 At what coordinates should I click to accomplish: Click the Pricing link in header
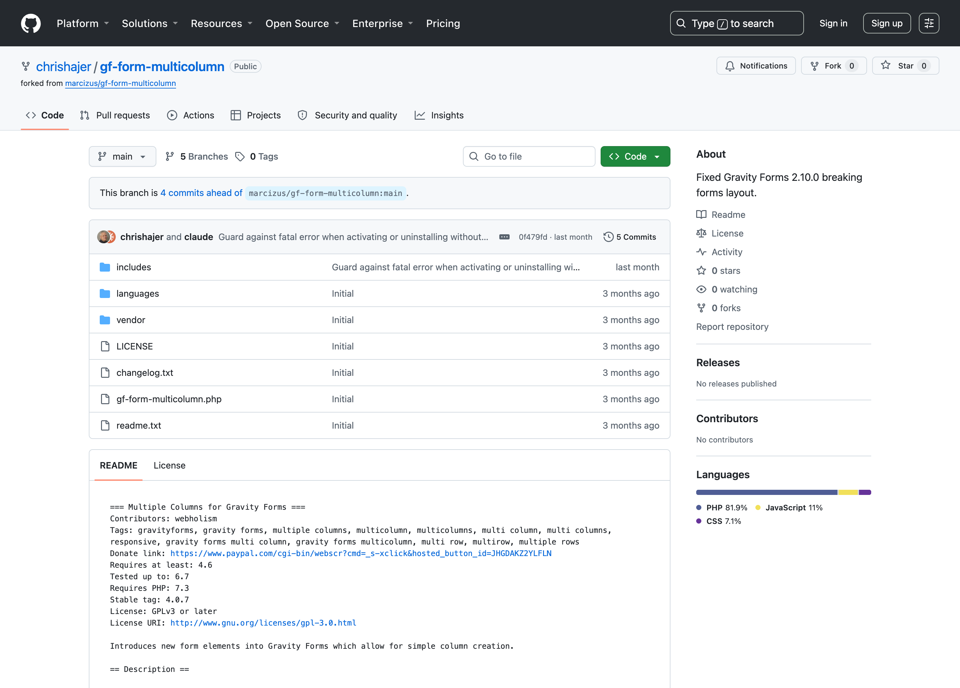pyautogui.click(x=443, y=23)
